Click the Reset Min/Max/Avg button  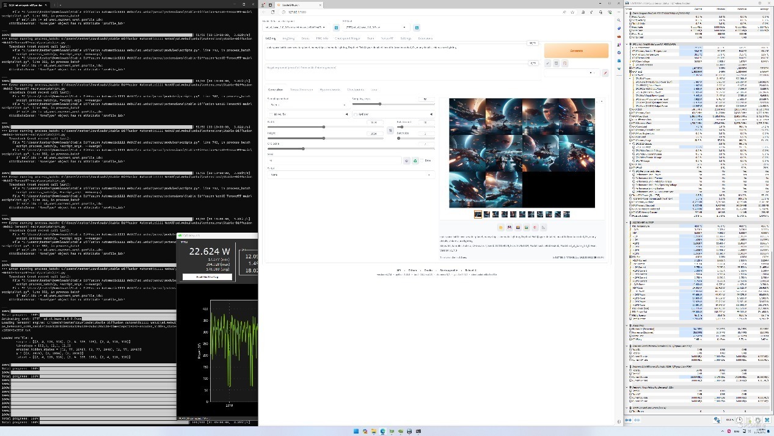click(x=208, y=277)
